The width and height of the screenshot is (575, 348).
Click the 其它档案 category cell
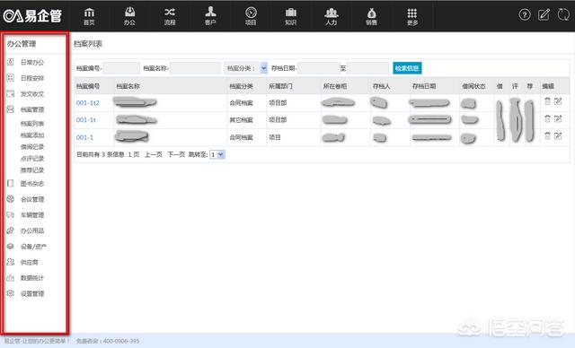[x=242, y=120]
